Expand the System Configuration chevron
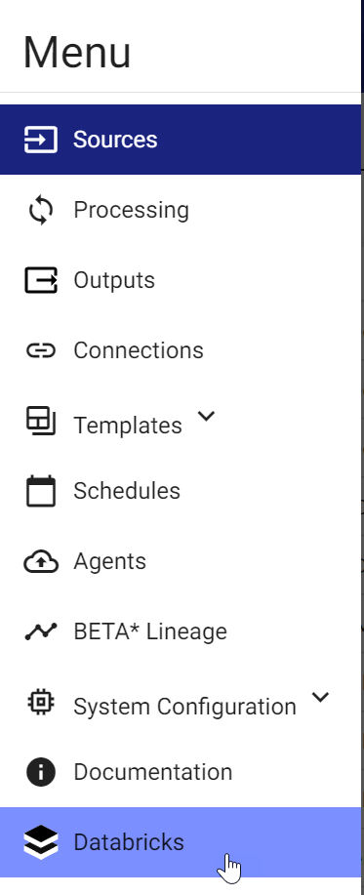364x895 pixels. tap(321, 697)
